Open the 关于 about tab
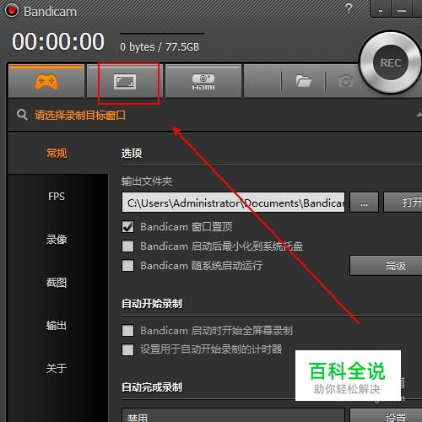 (x=57, y=368)
